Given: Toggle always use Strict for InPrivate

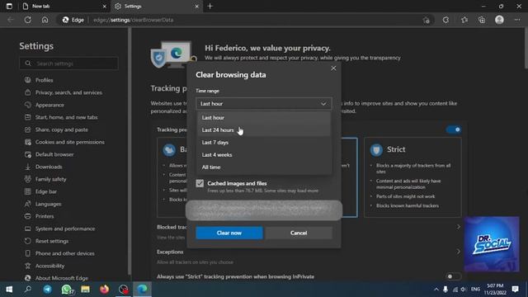Looking at the screenshot, I should click(453, 276).
